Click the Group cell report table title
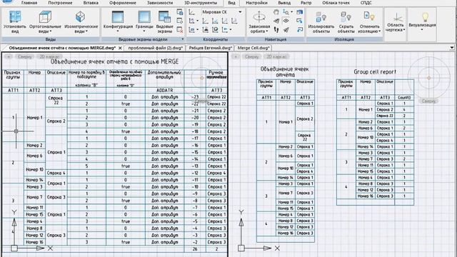Image resolution: width=457 pixels, height=257 pixels. [x=375, y=71]
